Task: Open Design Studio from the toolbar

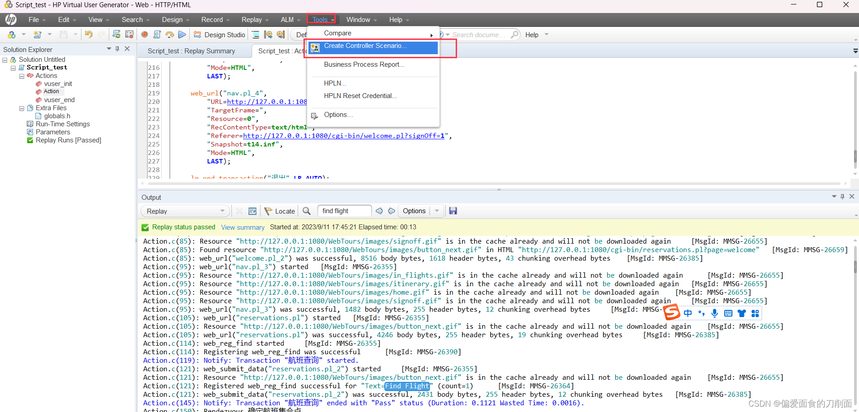Action: click(219, 34)
